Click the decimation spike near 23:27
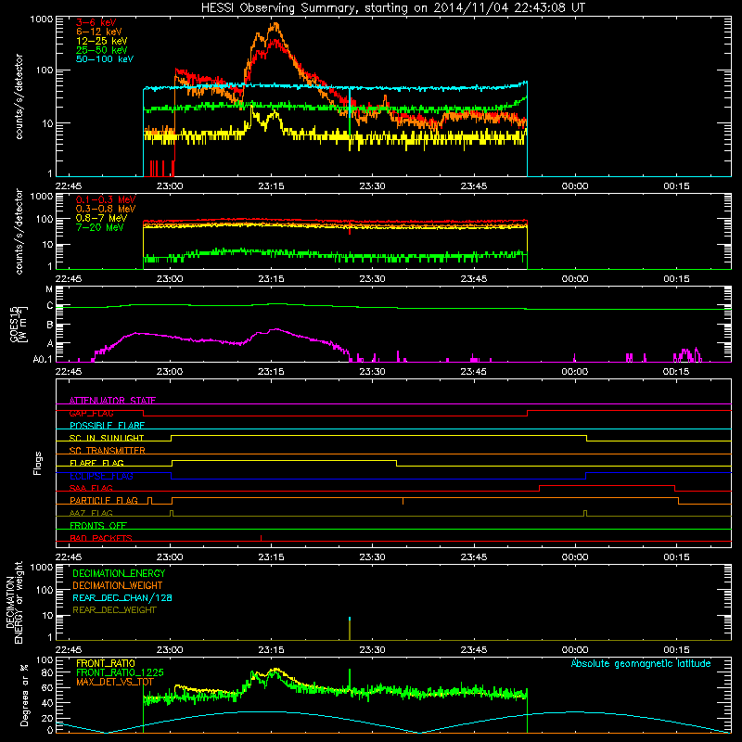Screen dimensions: 742x742 (350, 629)
